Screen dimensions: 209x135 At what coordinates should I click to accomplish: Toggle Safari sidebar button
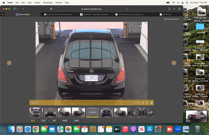coord(15,9)
